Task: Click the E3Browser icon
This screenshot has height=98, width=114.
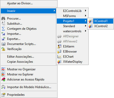Action: tap(59, 52)
